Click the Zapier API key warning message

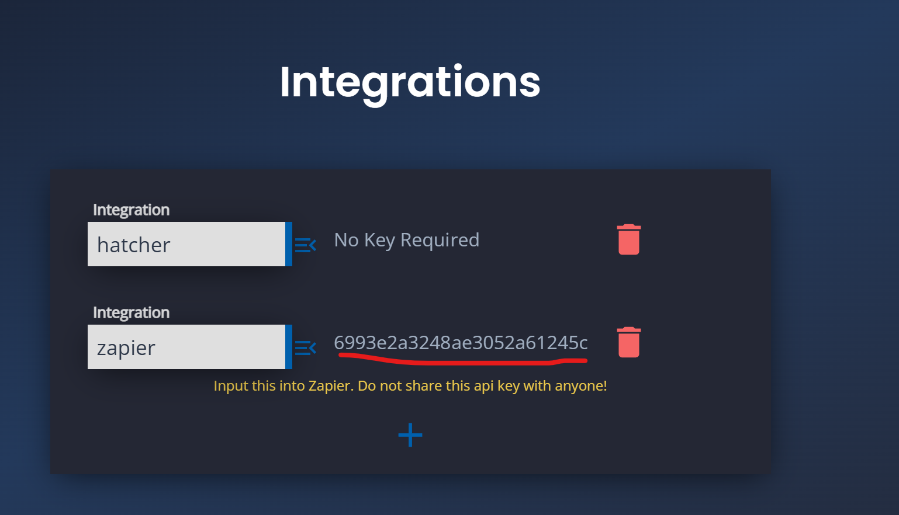click(410, 385)
